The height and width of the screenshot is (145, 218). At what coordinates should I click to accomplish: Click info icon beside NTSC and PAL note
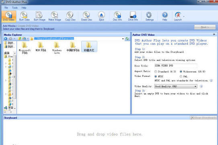(x=211, y=81)
